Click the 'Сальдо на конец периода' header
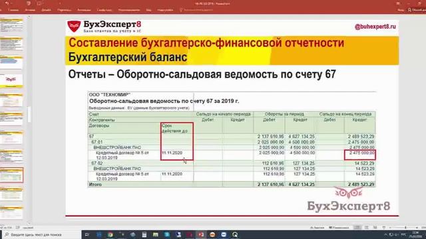Screen dimensions: 426x239 pyautogui.click(x=345, y=114)
